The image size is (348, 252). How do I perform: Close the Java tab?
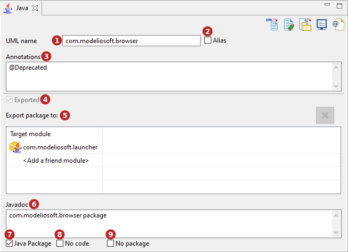tap(35, 8)
